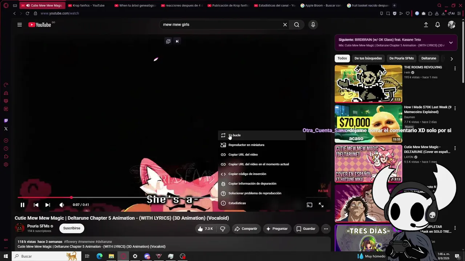Open Microsoft Edge from the taskbar
The image size is (465, 261).
100,256
